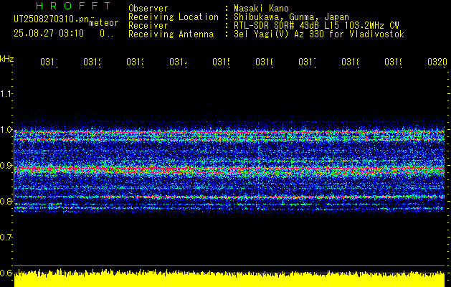Click the 'Receiving Antenna' label
Viewport: 451px width, 287px height.
171,34
